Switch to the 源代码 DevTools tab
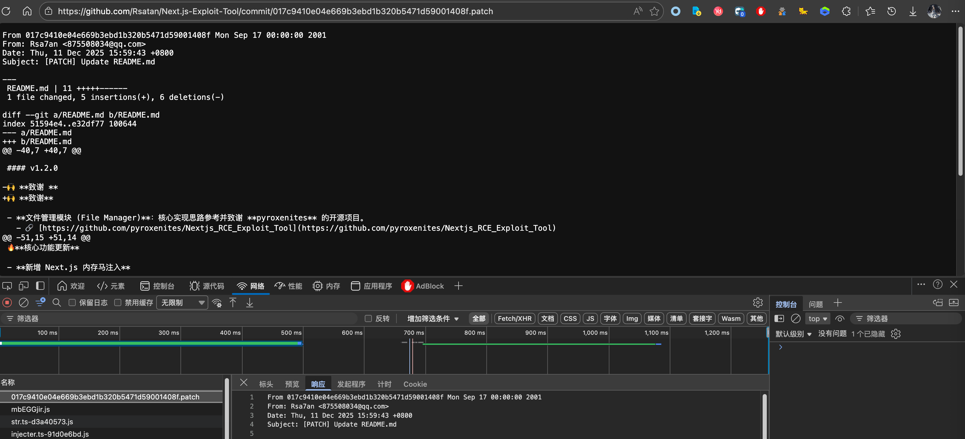The image size is (965, 439). pos(206,286)
